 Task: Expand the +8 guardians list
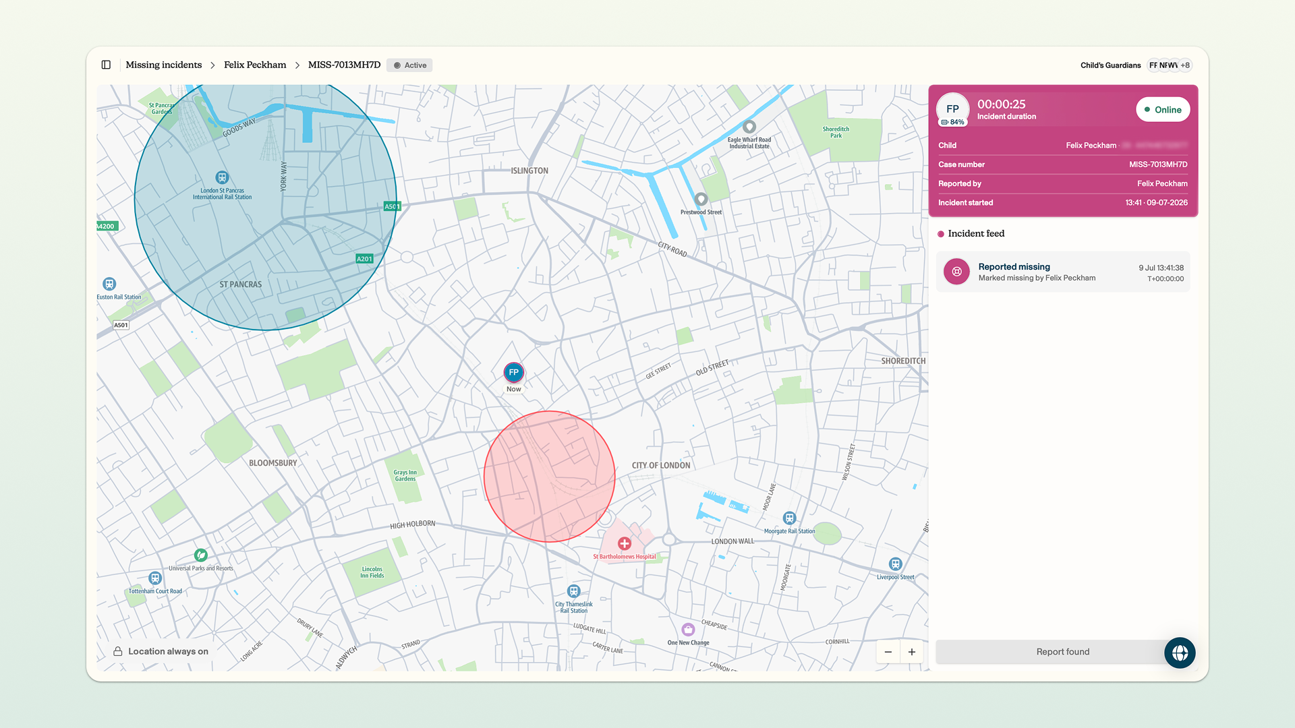pos(1185,65)
